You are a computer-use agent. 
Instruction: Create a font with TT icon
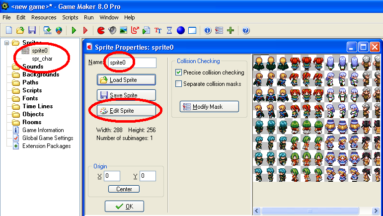click(158, 30)
